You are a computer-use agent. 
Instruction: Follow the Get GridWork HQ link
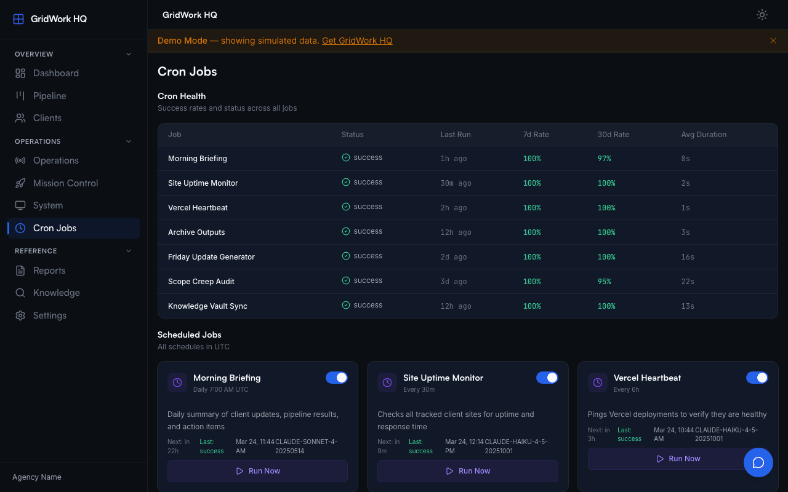(x=357, y=41)
